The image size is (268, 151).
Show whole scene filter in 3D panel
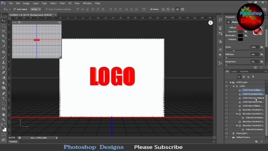point(239,77)
